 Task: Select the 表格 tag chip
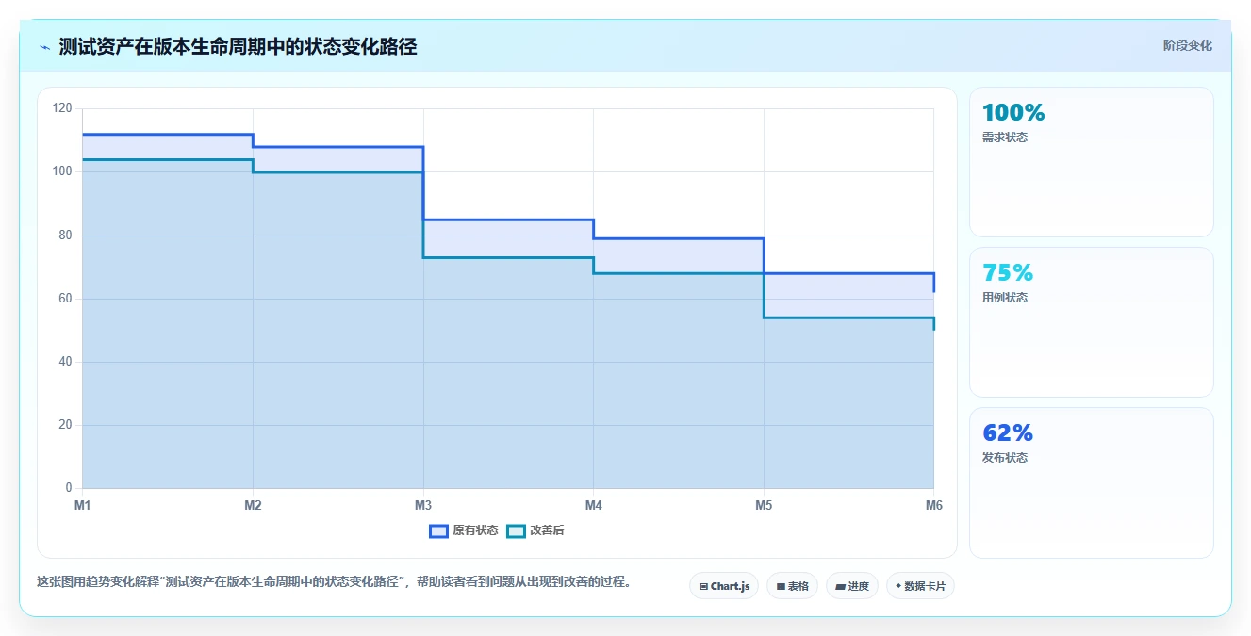point(792,586)
